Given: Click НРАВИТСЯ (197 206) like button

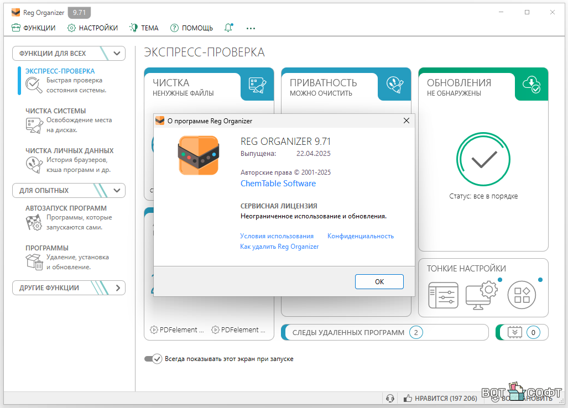Looking at the screenshot, I should [440, 398].
